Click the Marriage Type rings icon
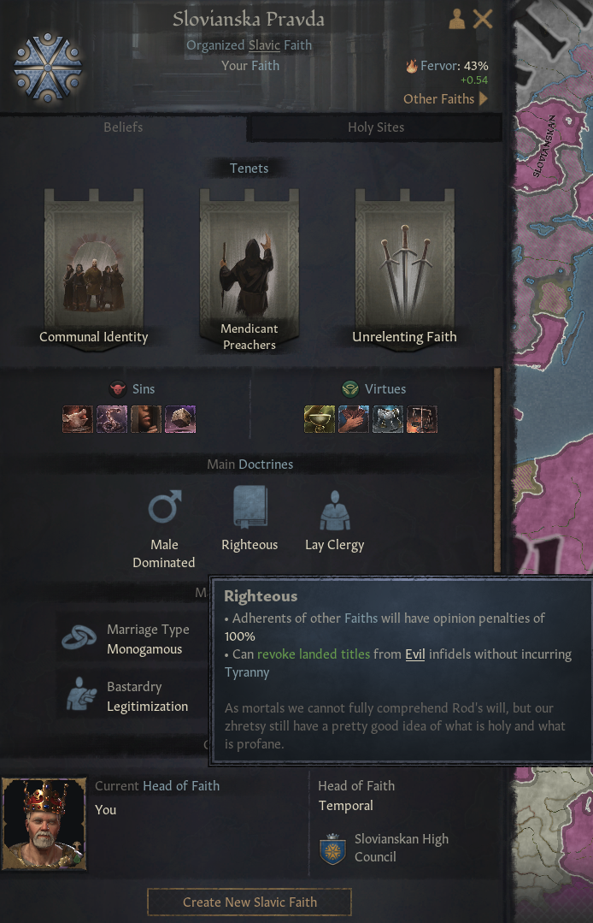 79,637
